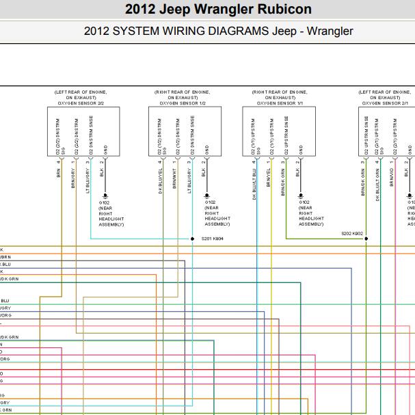Click "O2 (2/2) DNSTRM SIG" pin label
415x415 pixels.
pyautogui.click(x=60, y=137)
